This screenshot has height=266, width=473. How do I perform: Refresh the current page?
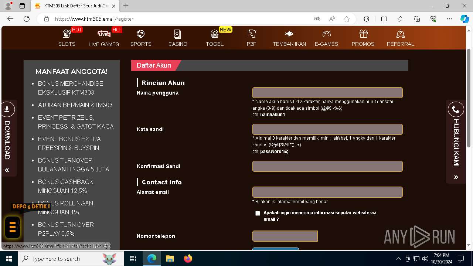(x=27, y=19)
